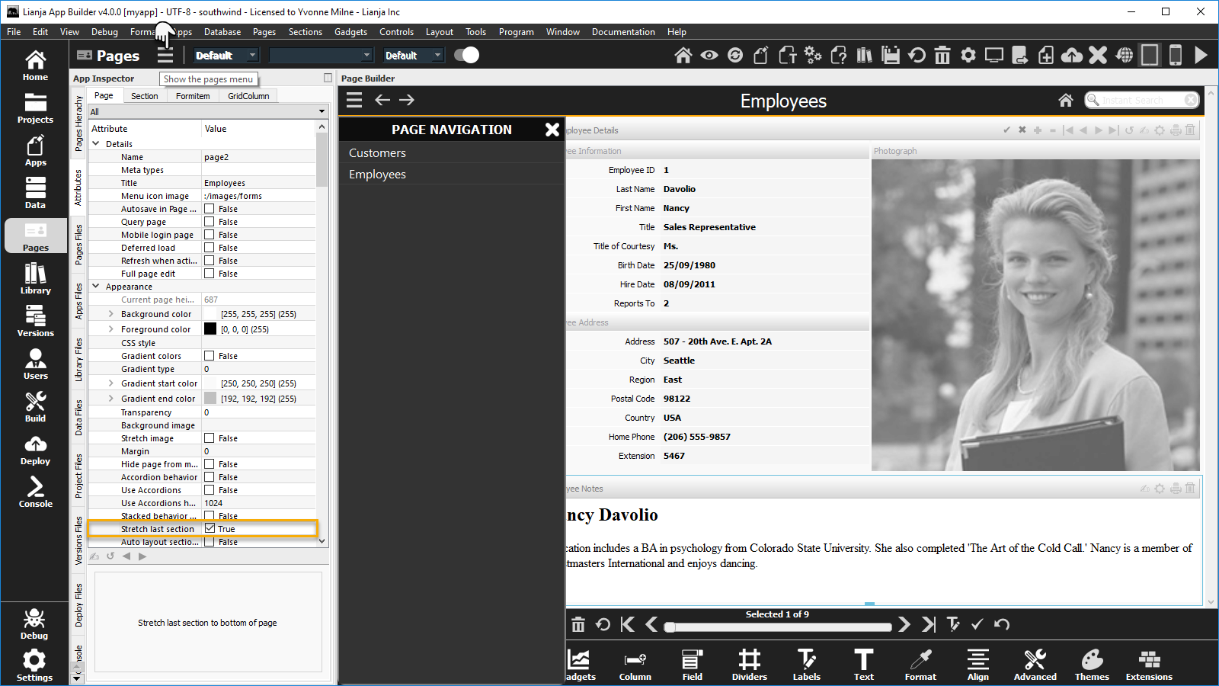Toggle the switch in Pages toolbar
The height and width of the screenshot is (686, 1219).
coord(466,55)
